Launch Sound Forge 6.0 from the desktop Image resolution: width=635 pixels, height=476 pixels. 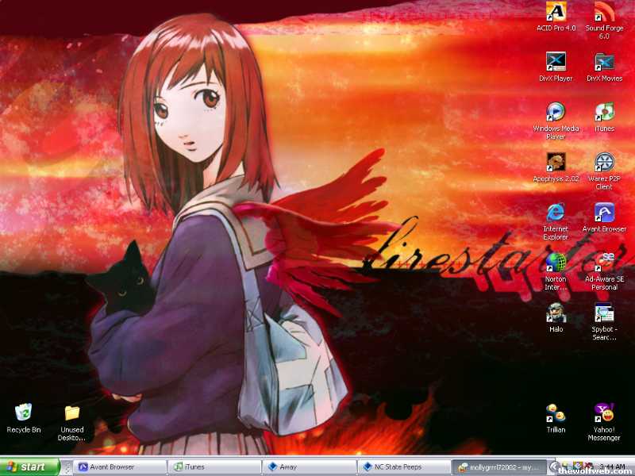pyautogui.click(x=604, y=21)
